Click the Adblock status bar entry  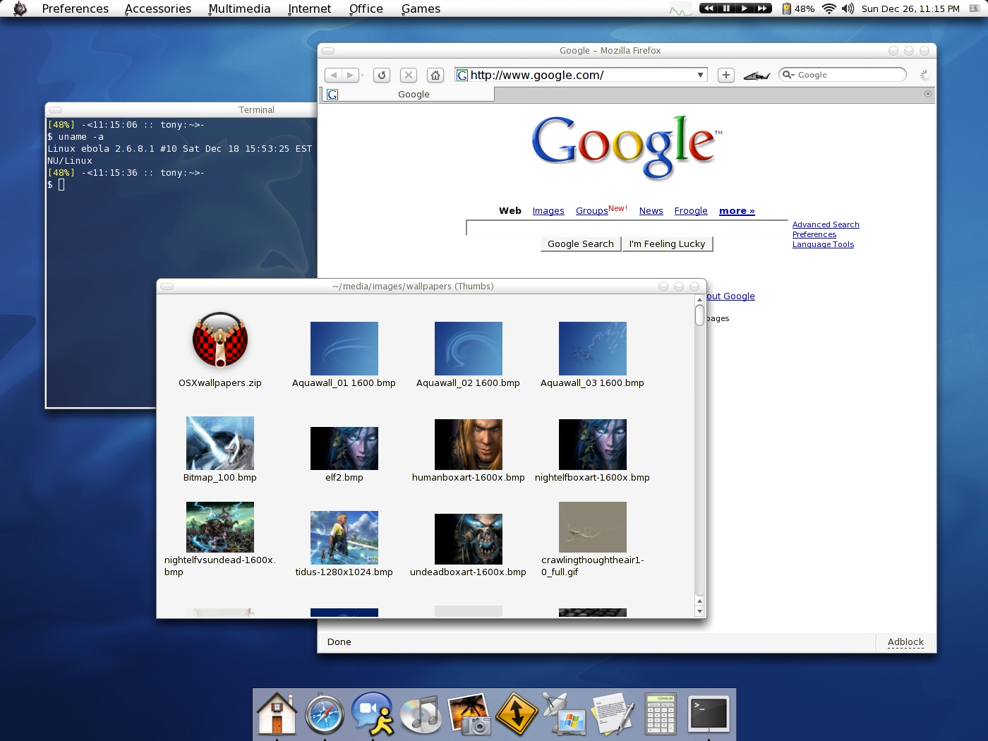pos(905,642)
